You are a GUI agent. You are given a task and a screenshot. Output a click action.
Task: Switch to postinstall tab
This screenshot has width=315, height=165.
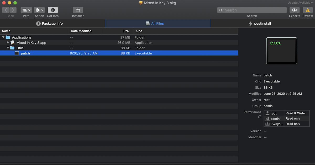click(262, 23)
